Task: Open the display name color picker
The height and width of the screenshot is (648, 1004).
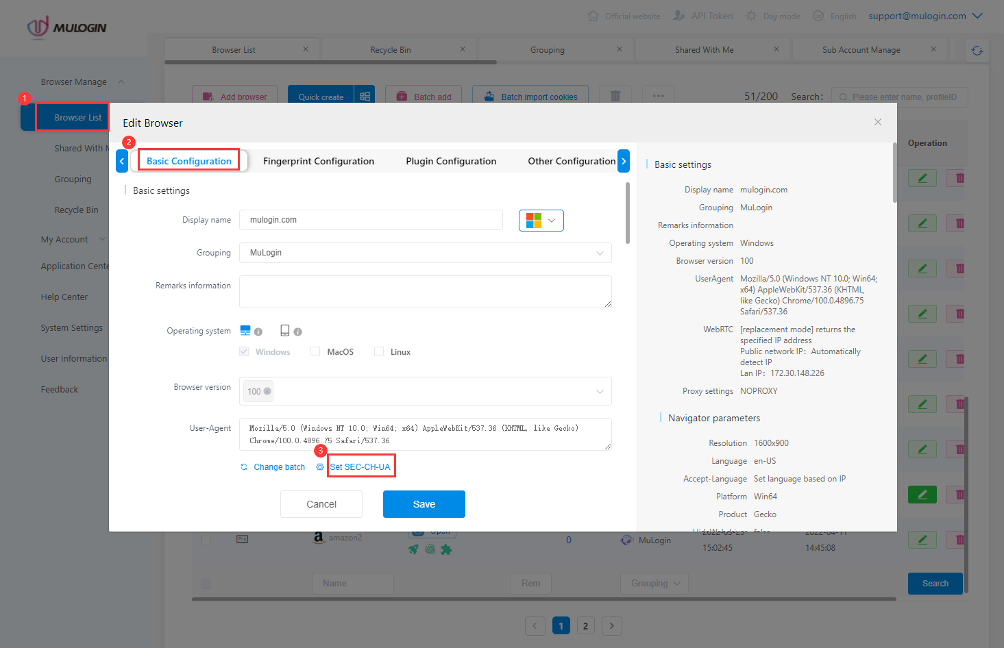Action: click(541, 220)
